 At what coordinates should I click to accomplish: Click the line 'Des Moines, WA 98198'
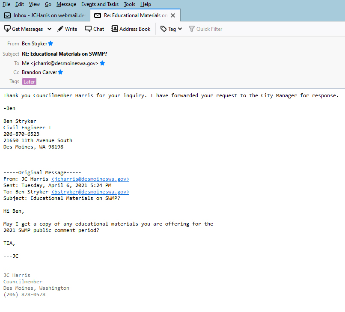tap(33, 147)
